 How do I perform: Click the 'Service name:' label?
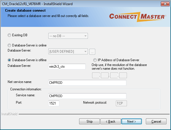pos(25,95)
